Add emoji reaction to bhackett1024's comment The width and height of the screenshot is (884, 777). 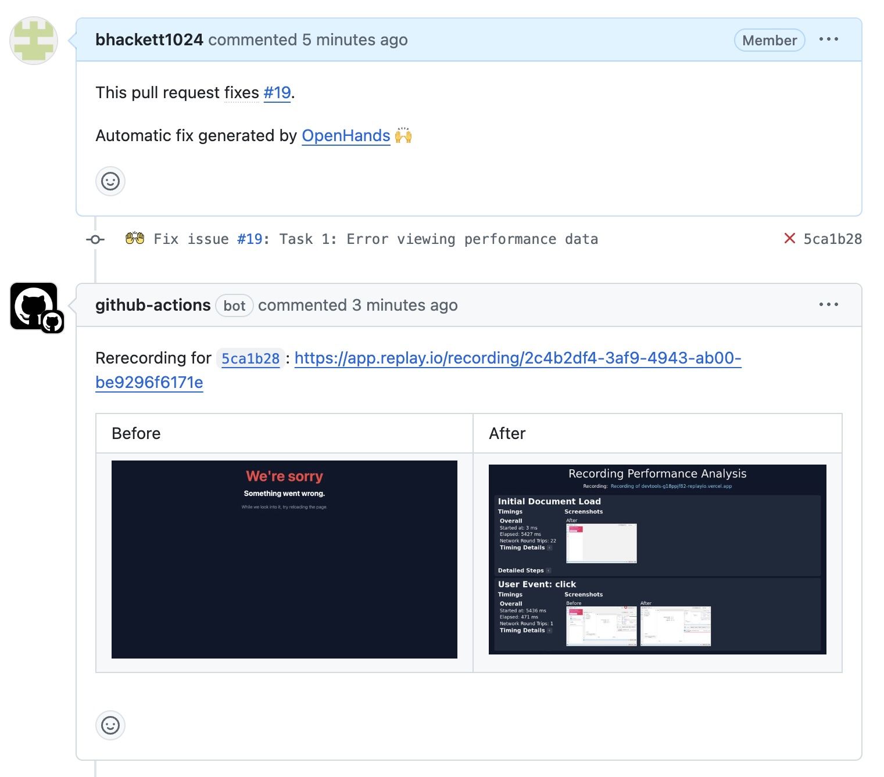click(x=110, y=181)
